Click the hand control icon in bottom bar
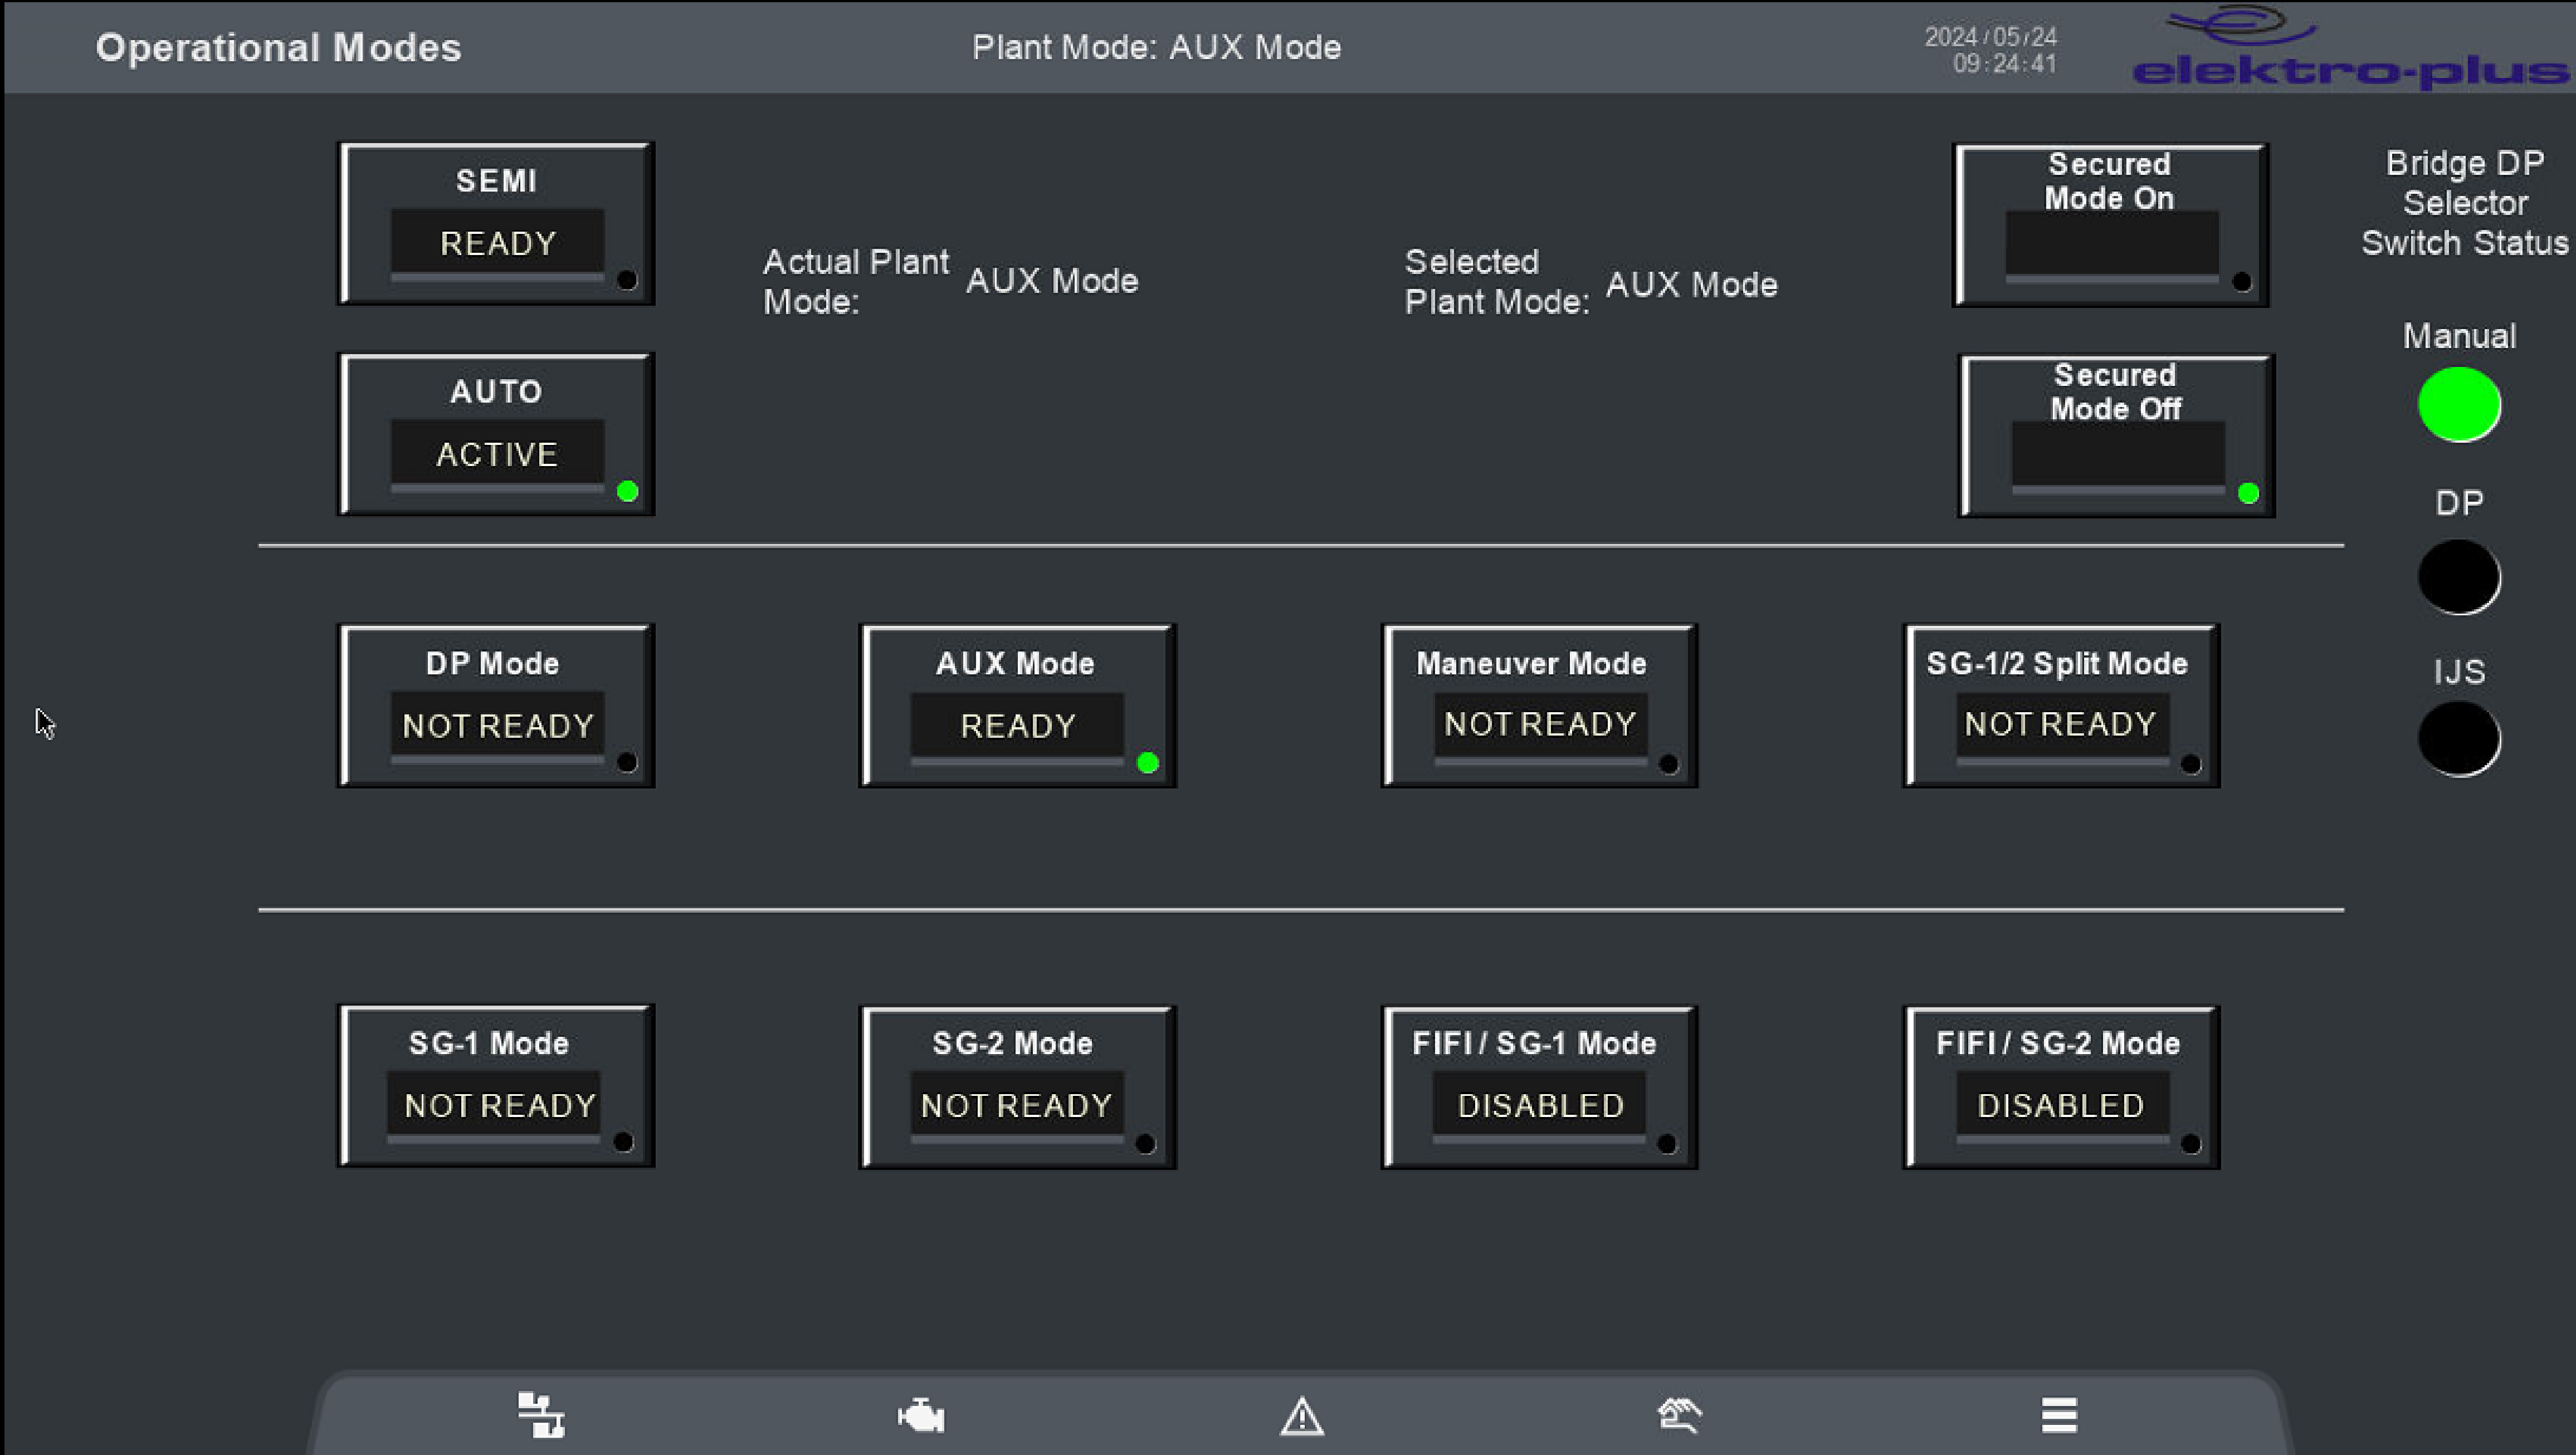This screenshot has width=2576, height=1455. [x=1680, y=1415]
